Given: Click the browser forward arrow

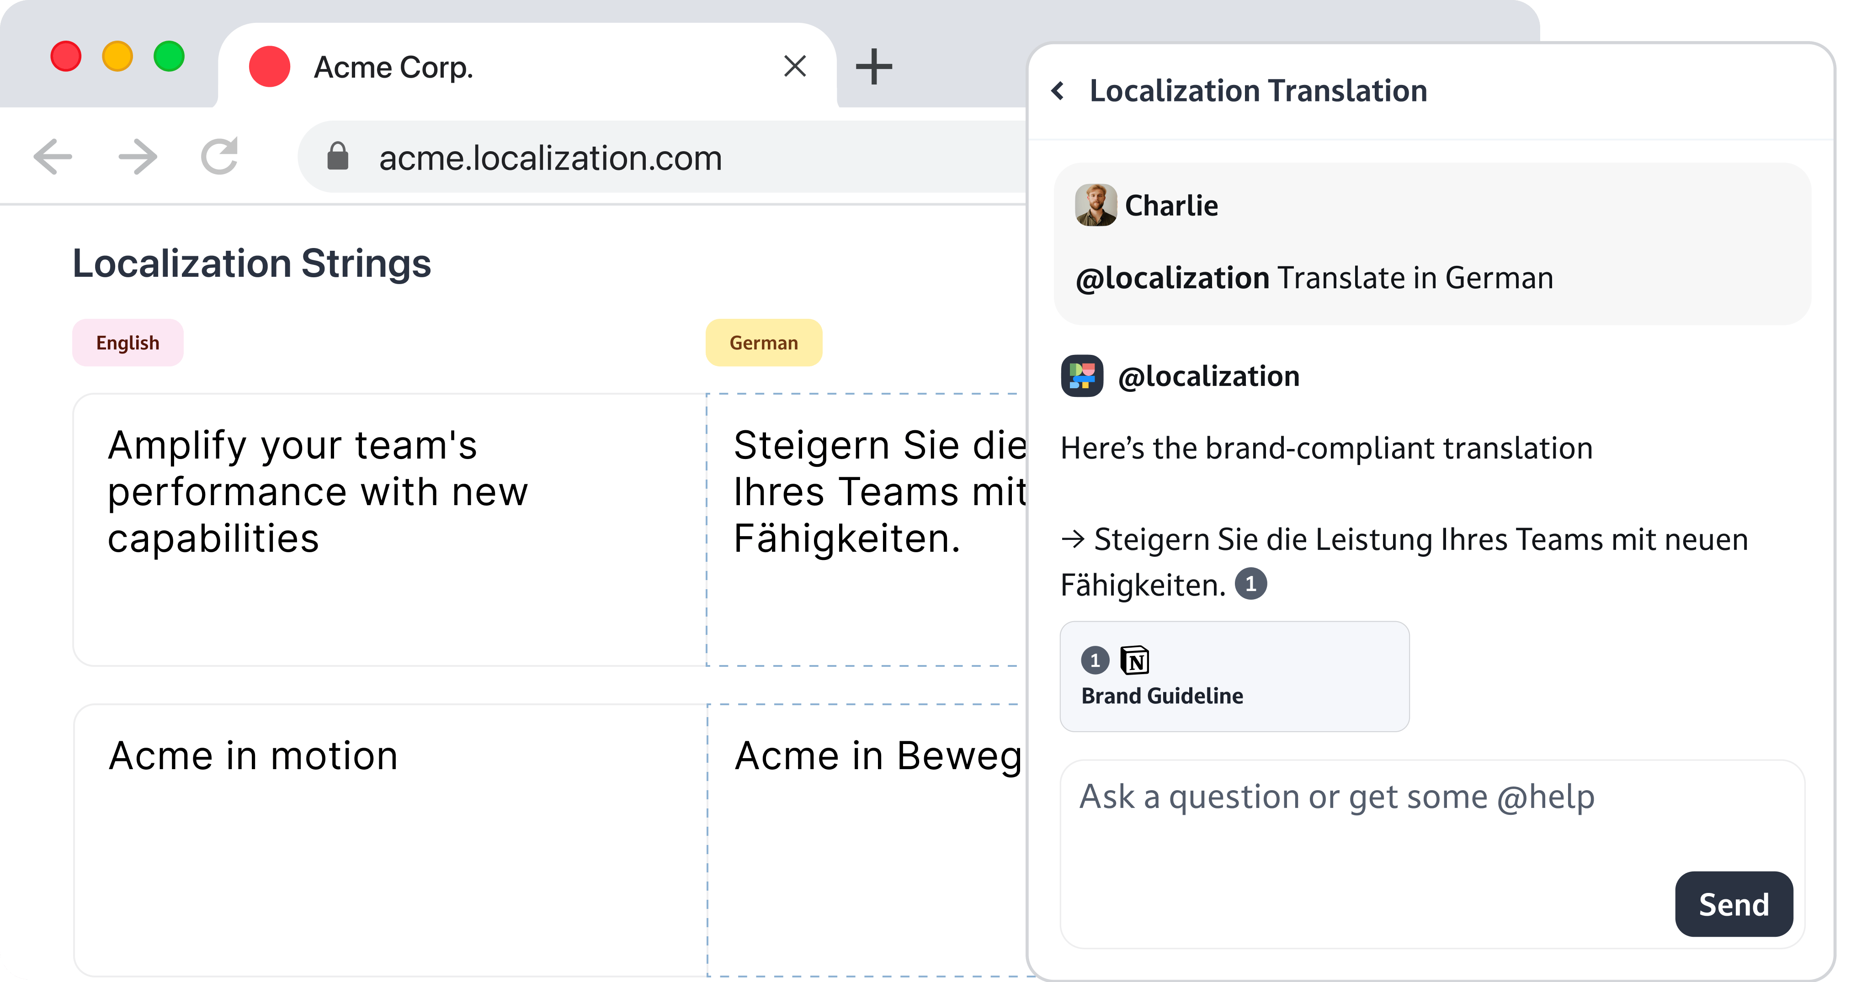Looking at the screenshot, I should (x=138, y=156).
